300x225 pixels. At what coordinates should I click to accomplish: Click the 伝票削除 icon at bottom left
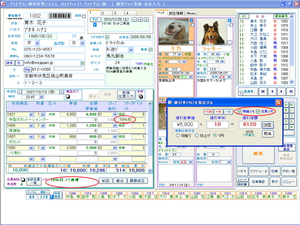(x=23, y=179)
